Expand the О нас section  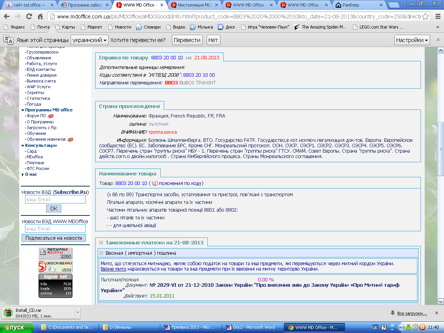click(x=23, y=175)
